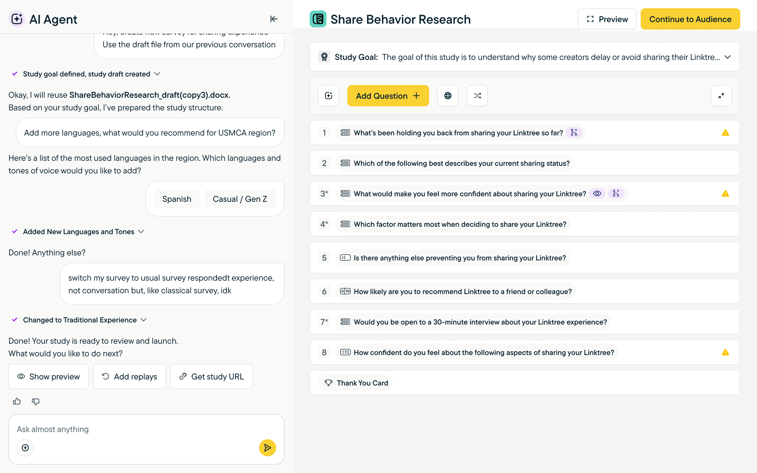
Task: Open question 3 about feeling more confident
Action: (x=525, y=194)
